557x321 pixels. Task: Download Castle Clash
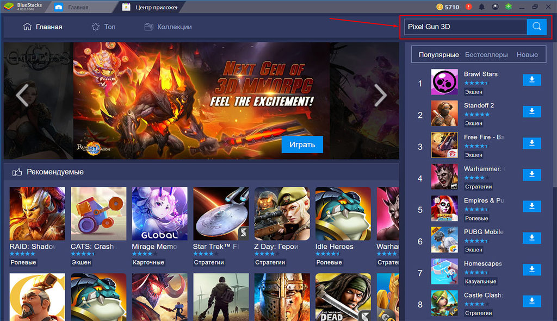point(532,301)
